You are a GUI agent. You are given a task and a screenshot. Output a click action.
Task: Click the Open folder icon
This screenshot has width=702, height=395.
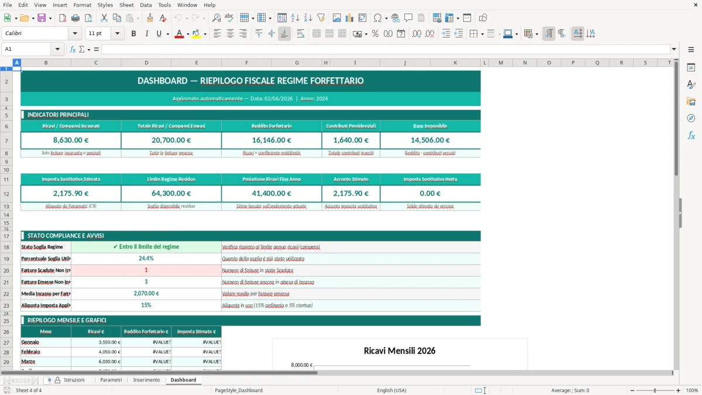click(26, 18)
